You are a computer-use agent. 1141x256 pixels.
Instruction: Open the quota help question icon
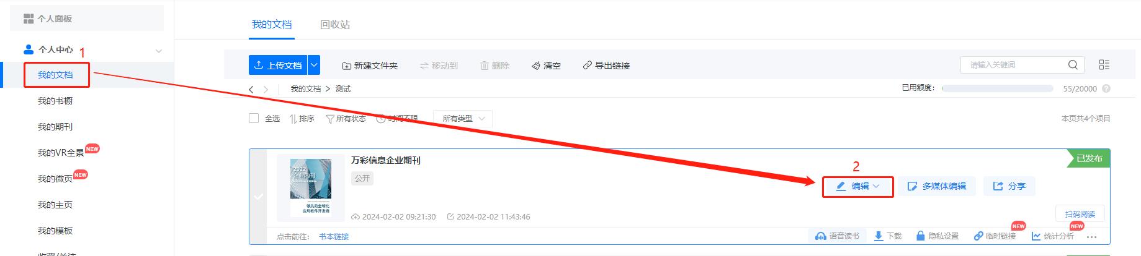pyautogui.click(x=1106, y=88)
